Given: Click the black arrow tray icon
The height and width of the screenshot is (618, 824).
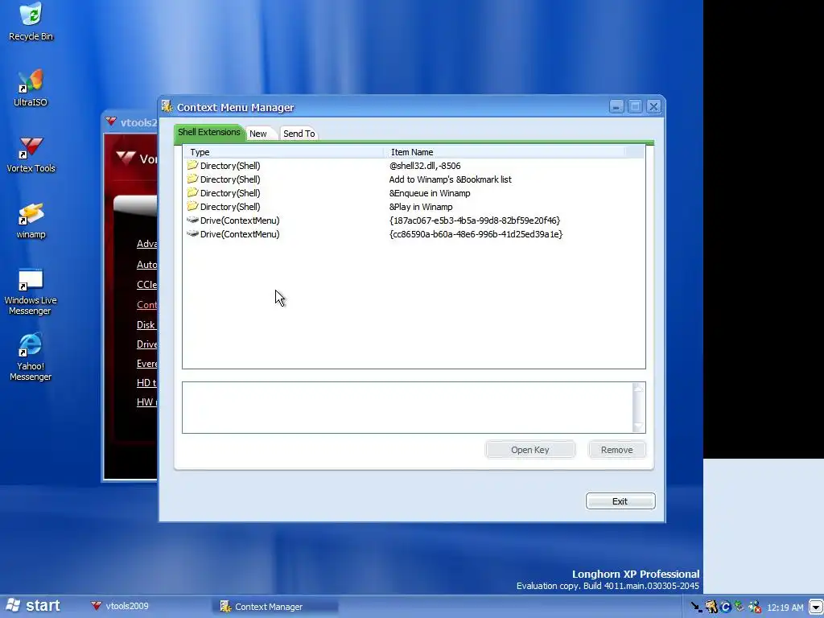Looking at the screenshot, I should coord(697,607).
